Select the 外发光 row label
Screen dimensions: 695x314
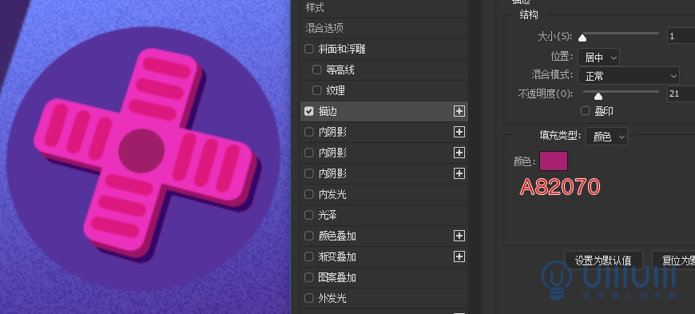pos(332,298)
